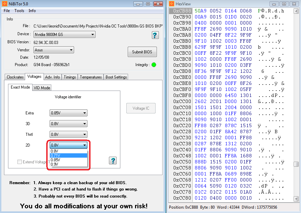Expand the 3D voltage dropdown
The width and height of the screenshot is (301, 213).
tap(68, 124)
